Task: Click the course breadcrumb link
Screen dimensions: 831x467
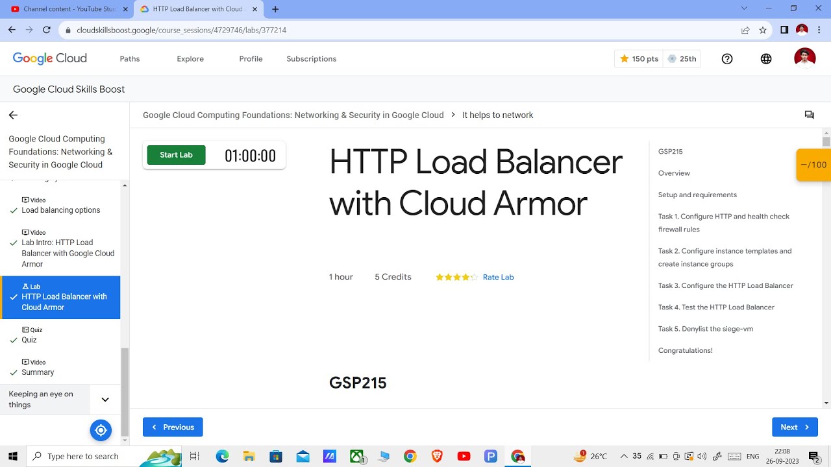Action: (x=293, y=115)
